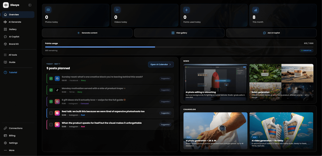Click the Billing card icon
This screenshot has height=156, width=322.
click(x=5, y=136)
